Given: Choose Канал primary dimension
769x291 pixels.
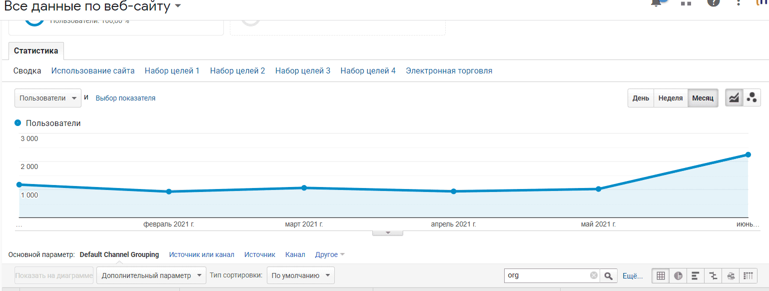Looking at the screenshot, I should click(295, 254).
